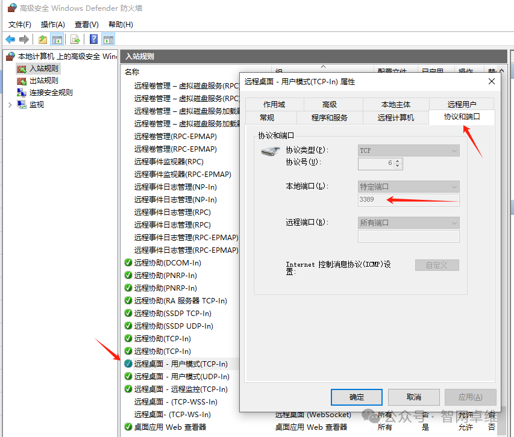Click the outbound rules tree icon
514x437 pixels.
[22, 81]
